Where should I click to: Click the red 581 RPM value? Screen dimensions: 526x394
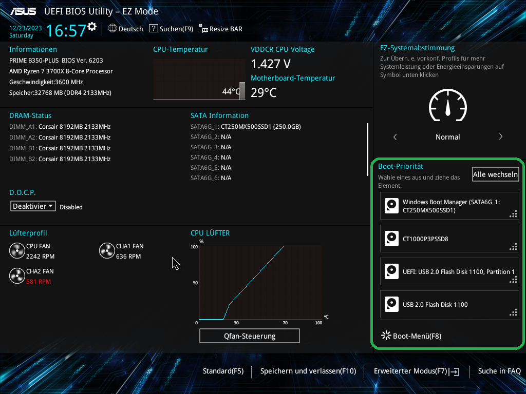pyautogui.click(x=39, y=282)
